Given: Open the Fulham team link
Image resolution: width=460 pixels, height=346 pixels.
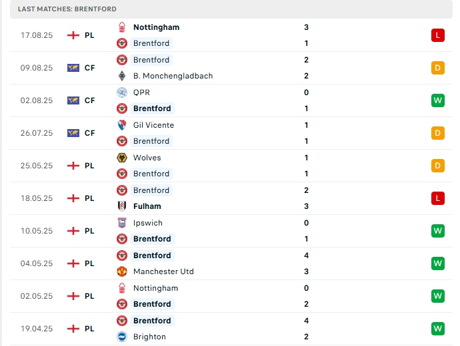Looking at the screenshot, I should point(147,206).
